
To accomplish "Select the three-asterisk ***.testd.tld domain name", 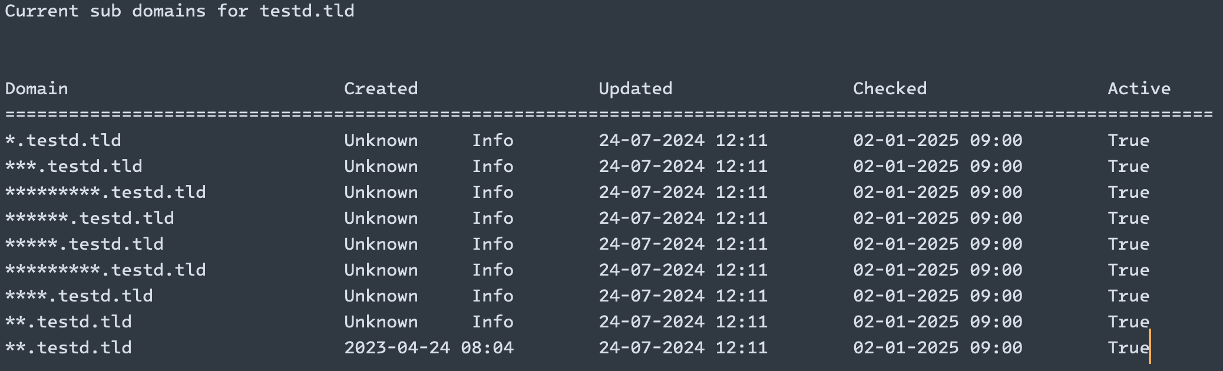I will tap(74, 166).
